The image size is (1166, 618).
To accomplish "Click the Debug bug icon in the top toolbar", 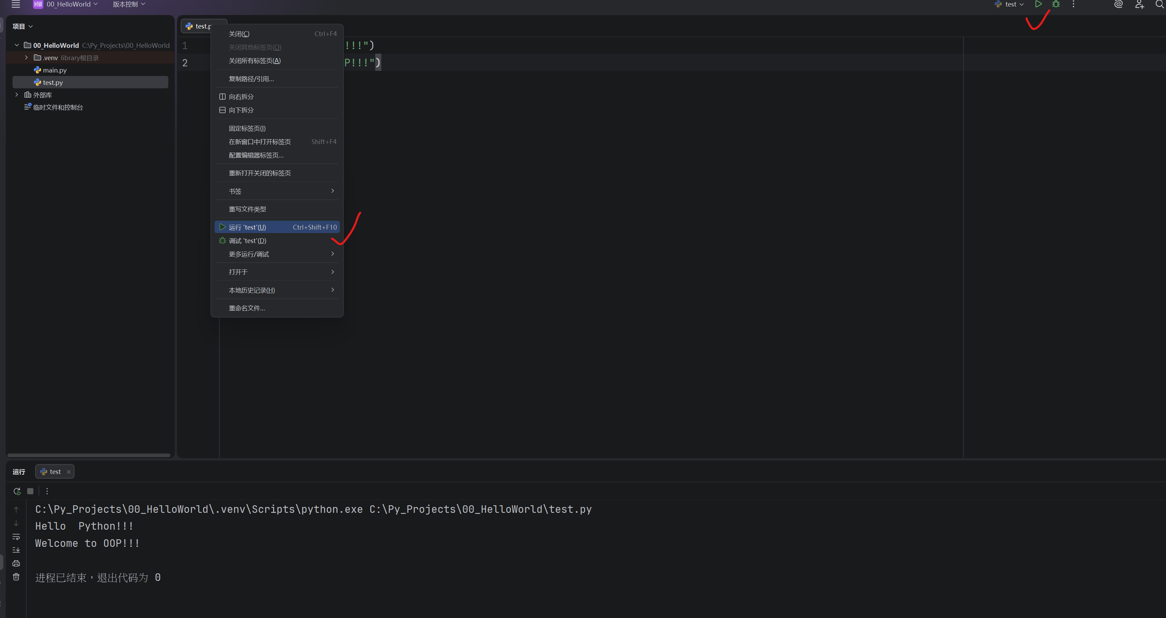I will 1056,4.
